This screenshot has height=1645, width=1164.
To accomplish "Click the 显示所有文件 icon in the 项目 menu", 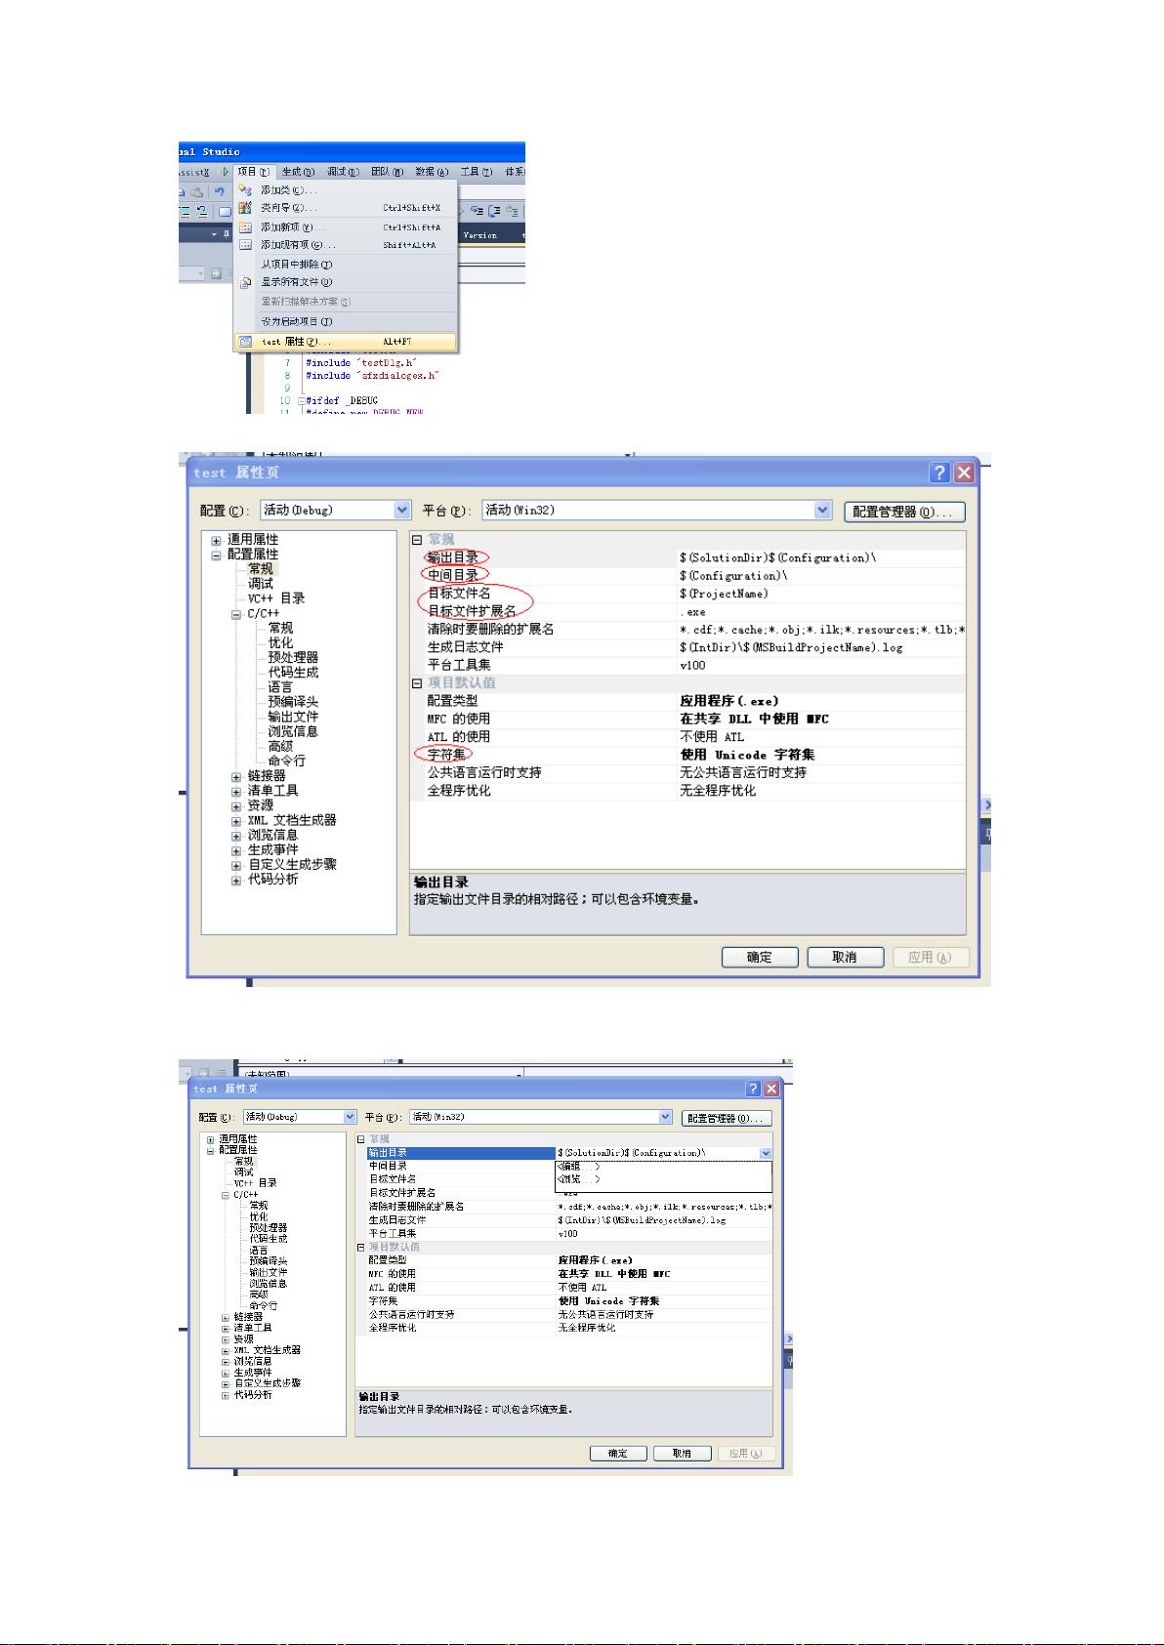I will click(x=245, y=282).
